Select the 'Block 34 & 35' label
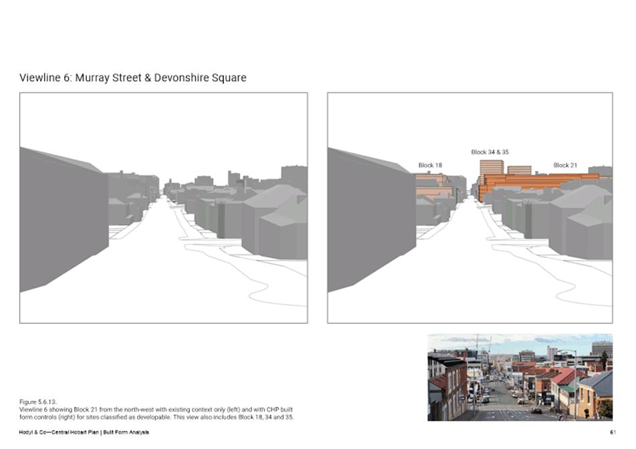 [490, 152]
